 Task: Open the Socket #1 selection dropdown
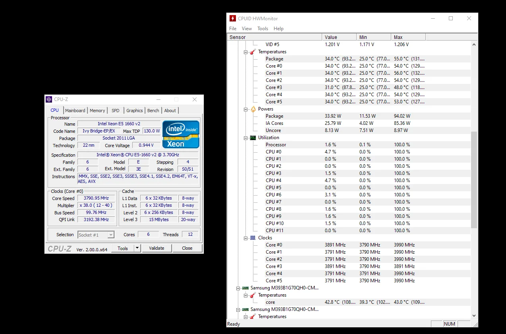click(111, 235)
